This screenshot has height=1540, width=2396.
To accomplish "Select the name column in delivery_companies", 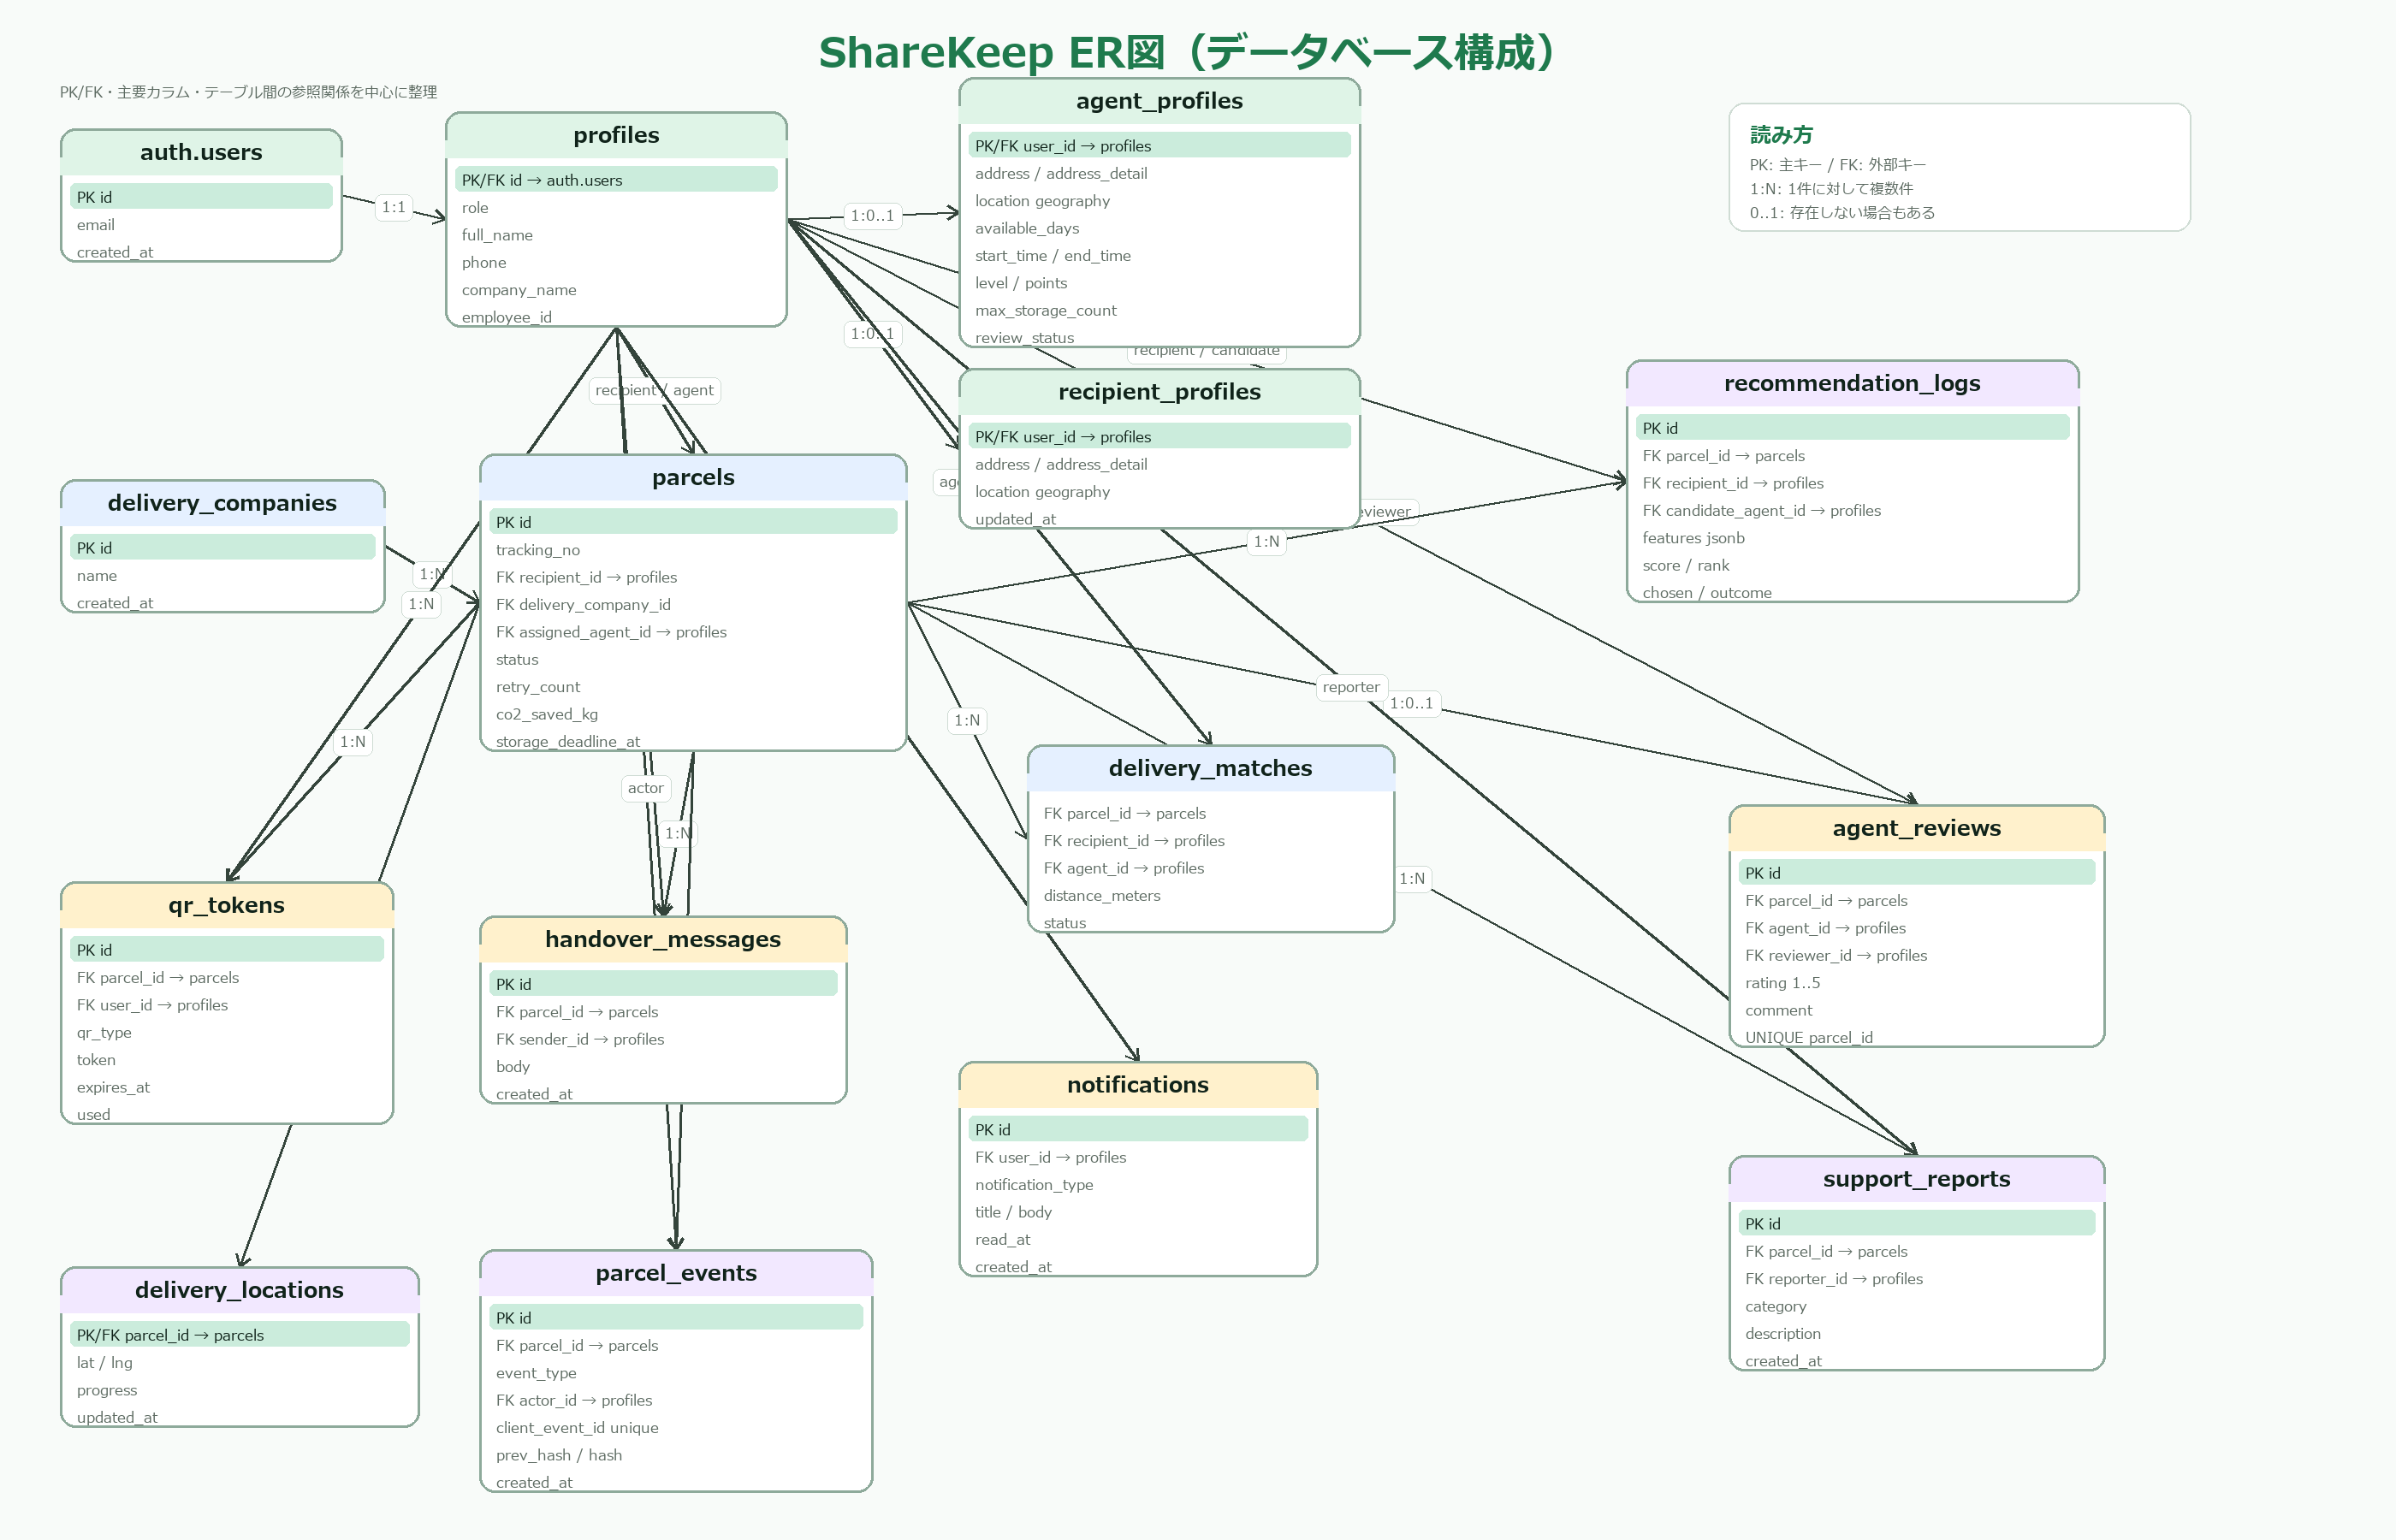I will pos(97,576).
